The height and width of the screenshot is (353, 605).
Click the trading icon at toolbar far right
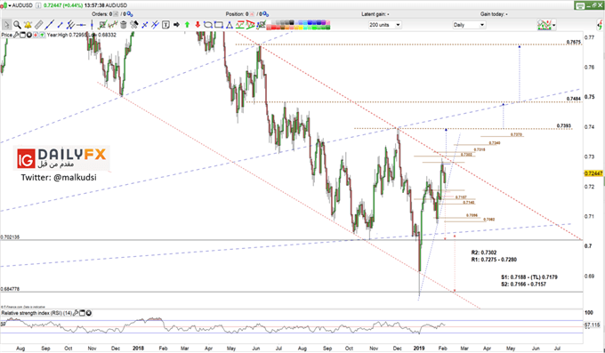pos(600,25)
